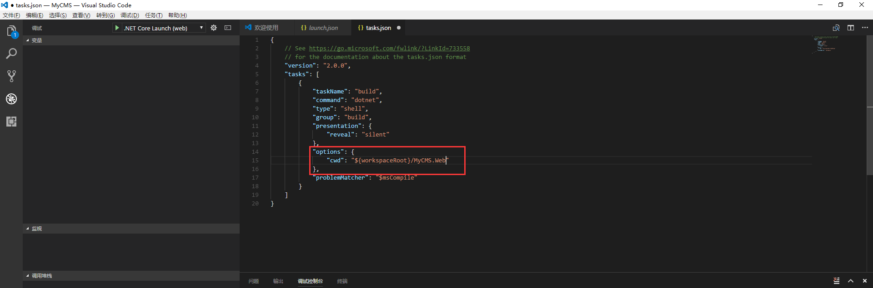Viewport: 873px width, 288px height.
Task: Open the Source Control view
Action: (11, 76)
